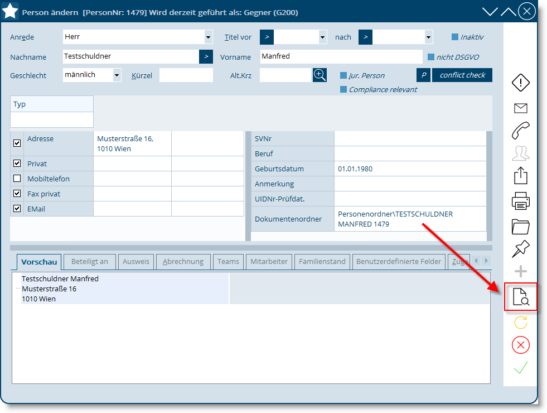Click the document search preview icon

click(x=520, y=297)
